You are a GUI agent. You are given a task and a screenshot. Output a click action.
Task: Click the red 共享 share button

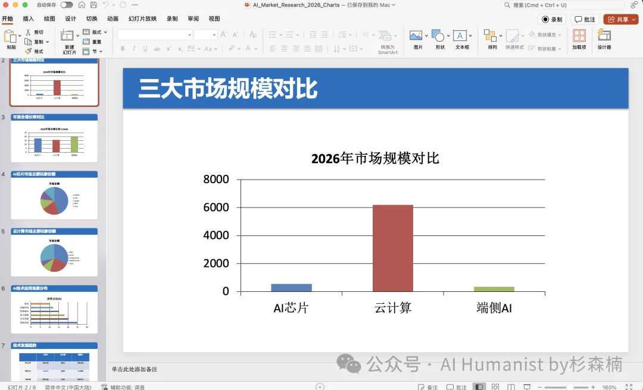point(620,18)
